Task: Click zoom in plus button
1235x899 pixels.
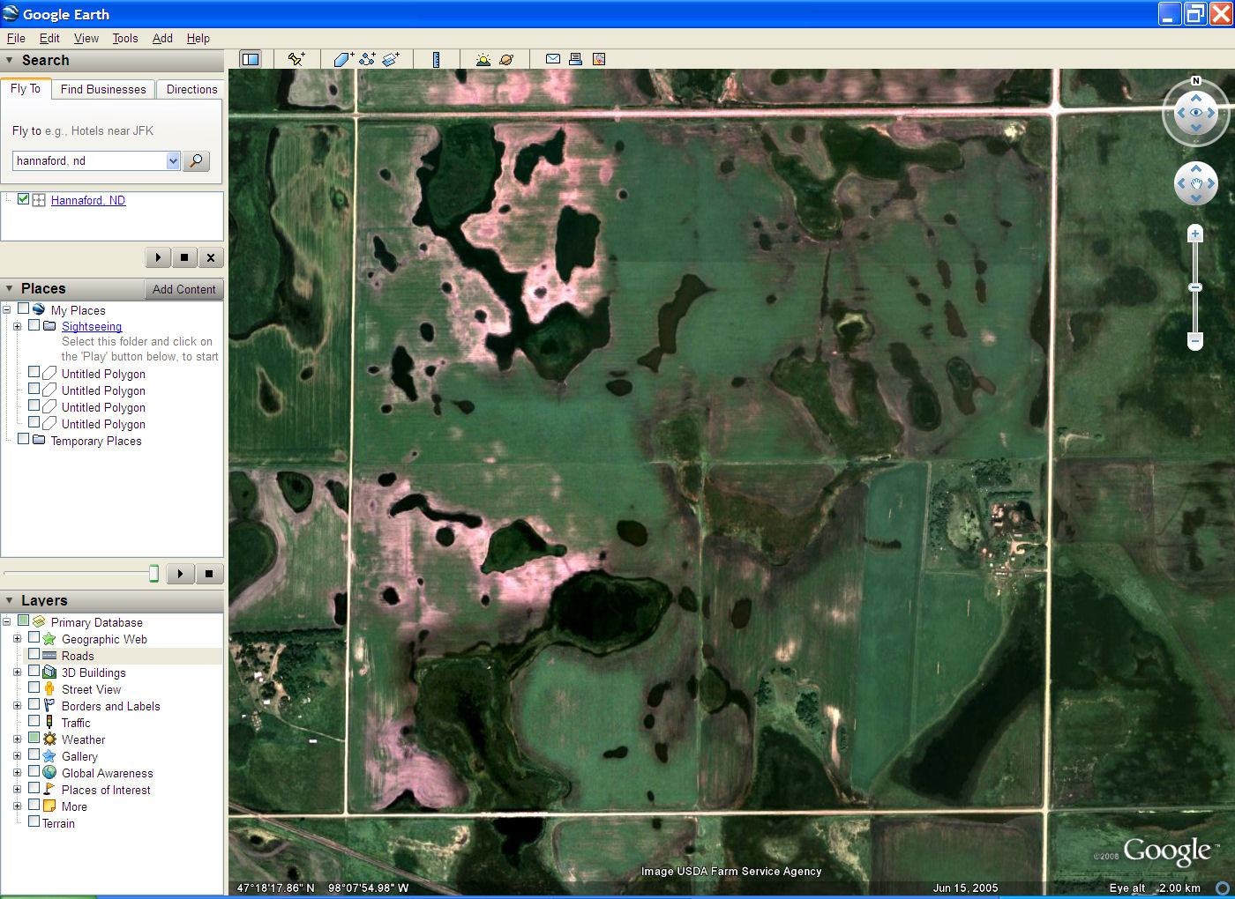Action: (1195, 234)
